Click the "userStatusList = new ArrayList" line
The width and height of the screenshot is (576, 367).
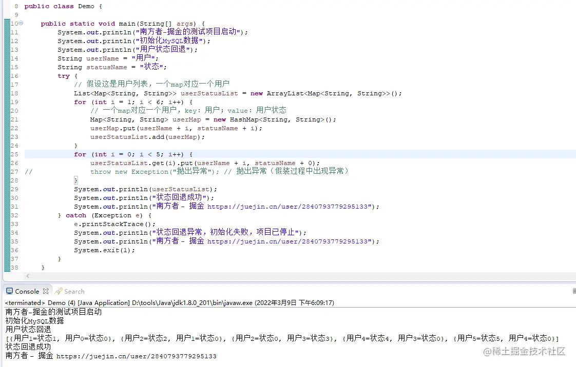click(x=238, y=93)
